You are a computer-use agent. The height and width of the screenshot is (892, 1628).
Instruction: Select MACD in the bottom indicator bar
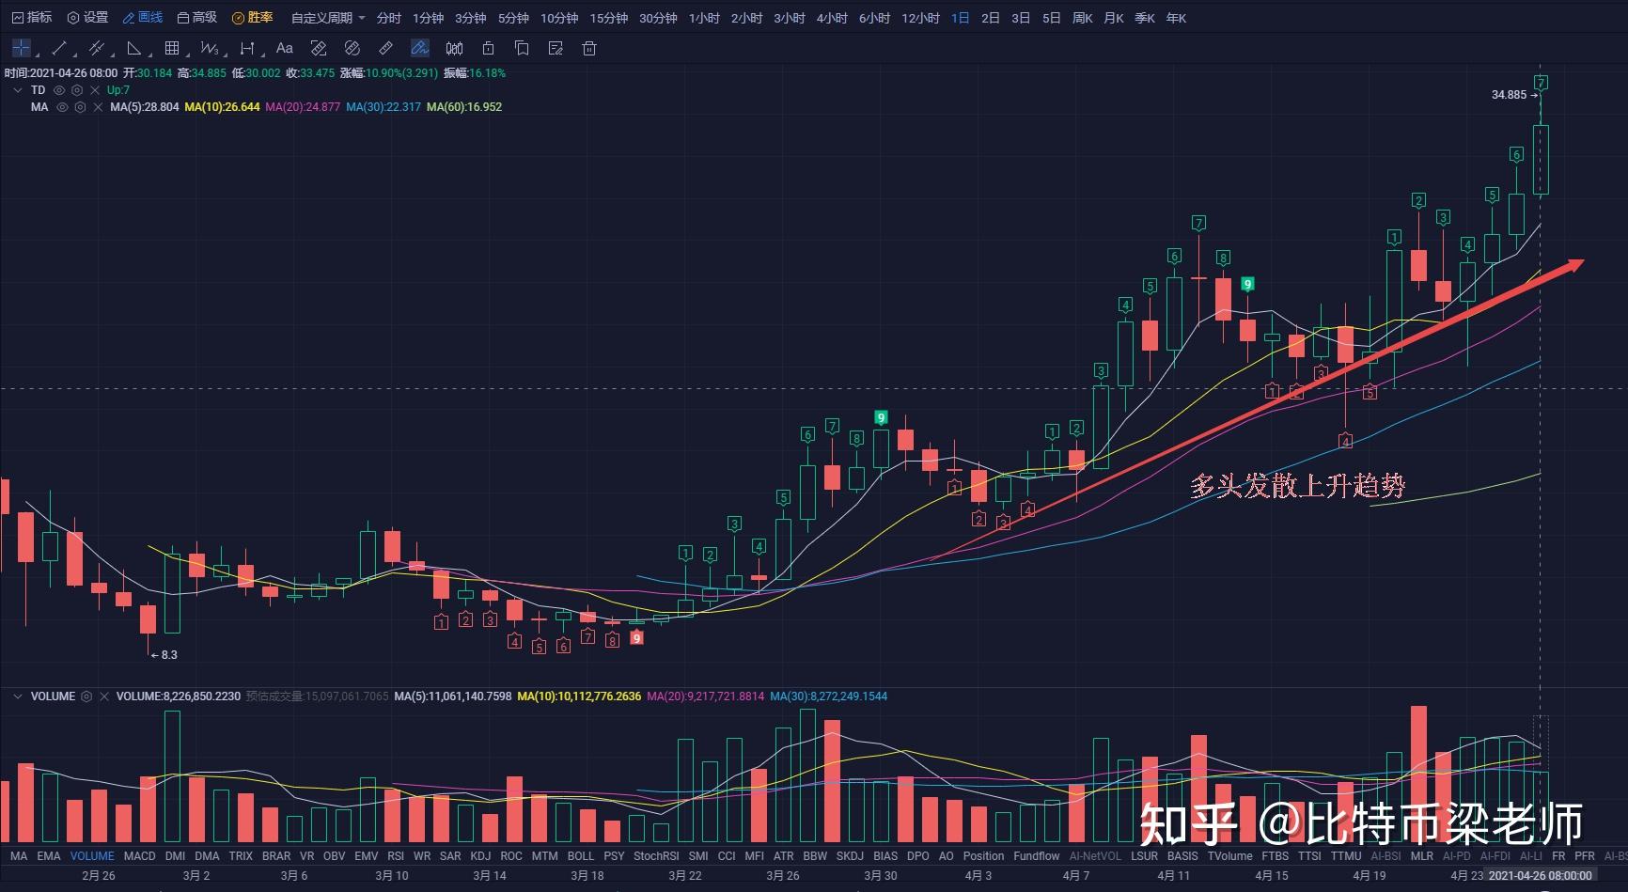[139, 856]
